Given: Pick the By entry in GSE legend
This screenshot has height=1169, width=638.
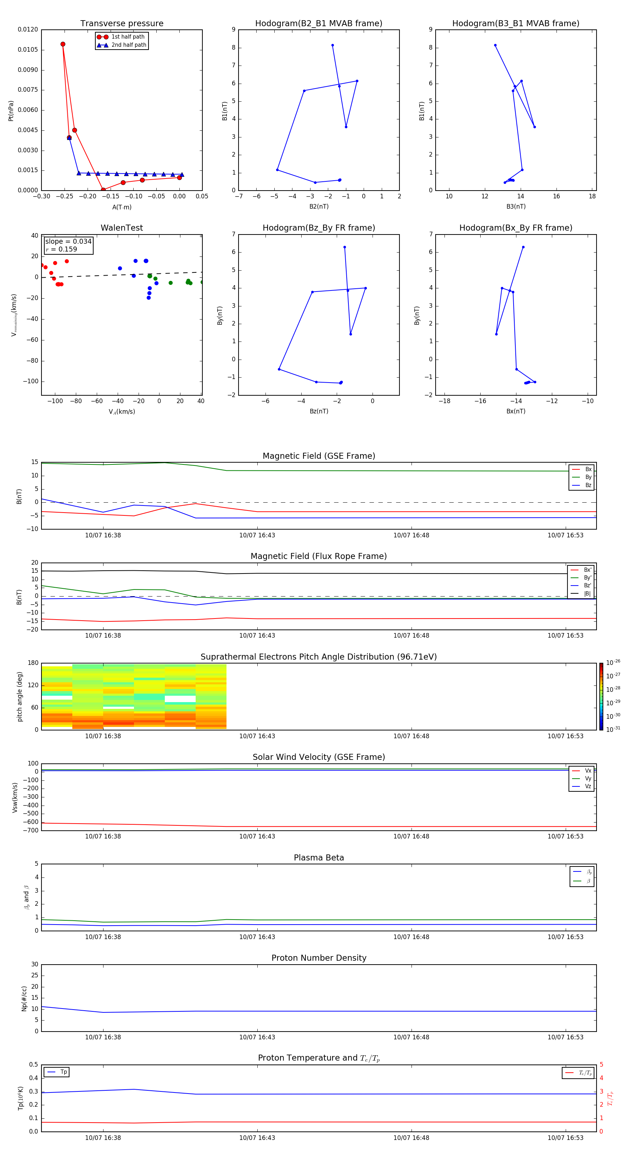Looking at the screenshot, I should (x=582, y=477).
